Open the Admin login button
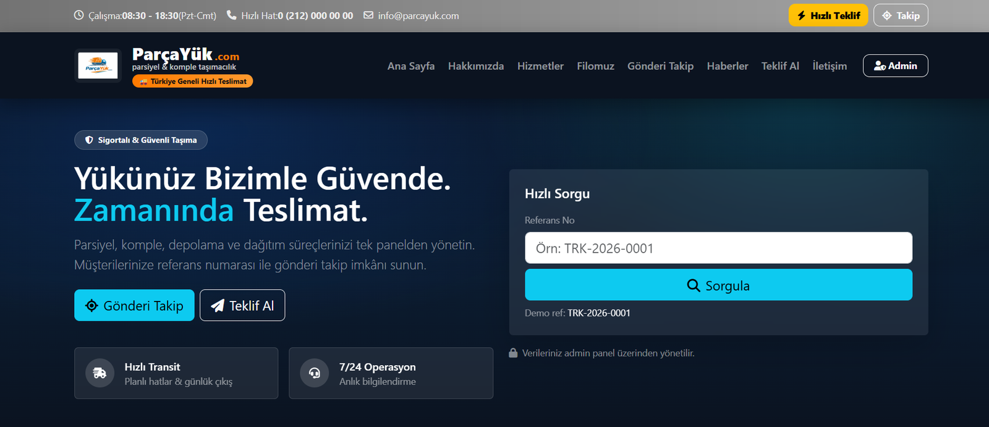The height and width of the screenshot is (427, 989). 895,66
